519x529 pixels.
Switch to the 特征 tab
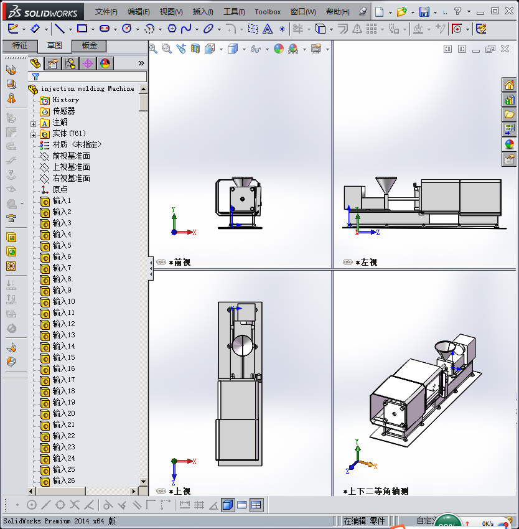pos(19,45)
